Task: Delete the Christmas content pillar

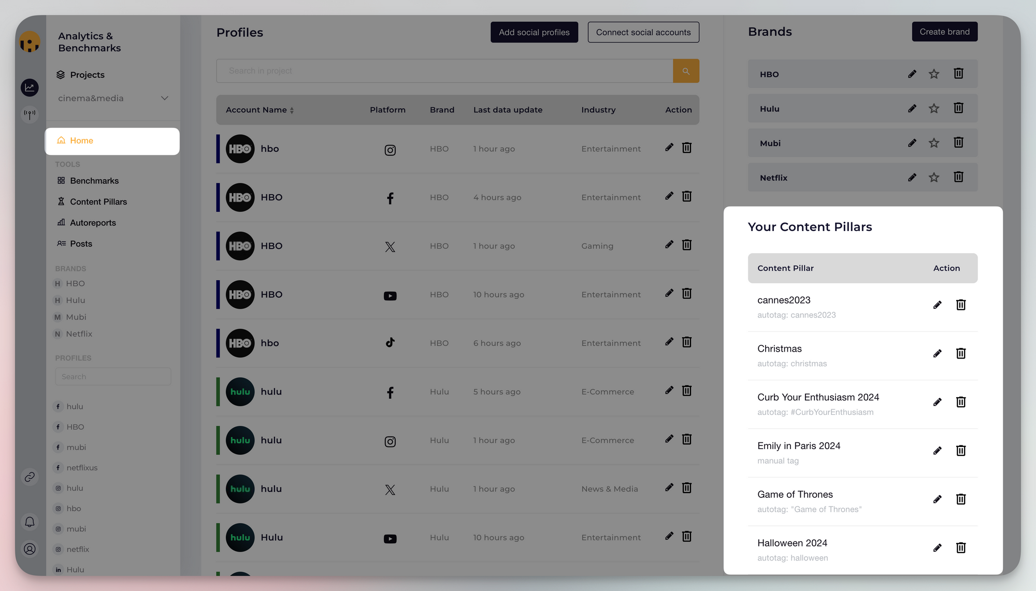Action: tap(961, 354)
